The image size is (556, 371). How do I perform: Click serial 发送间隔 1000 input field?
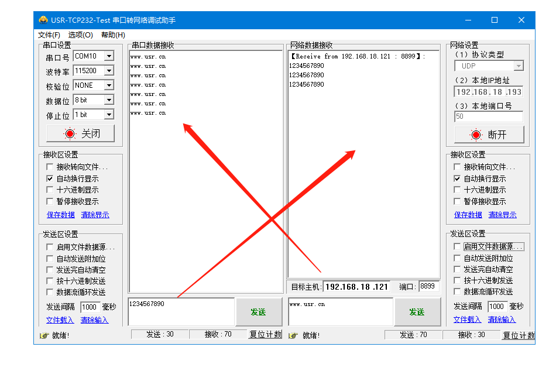[x=90, y=307]
